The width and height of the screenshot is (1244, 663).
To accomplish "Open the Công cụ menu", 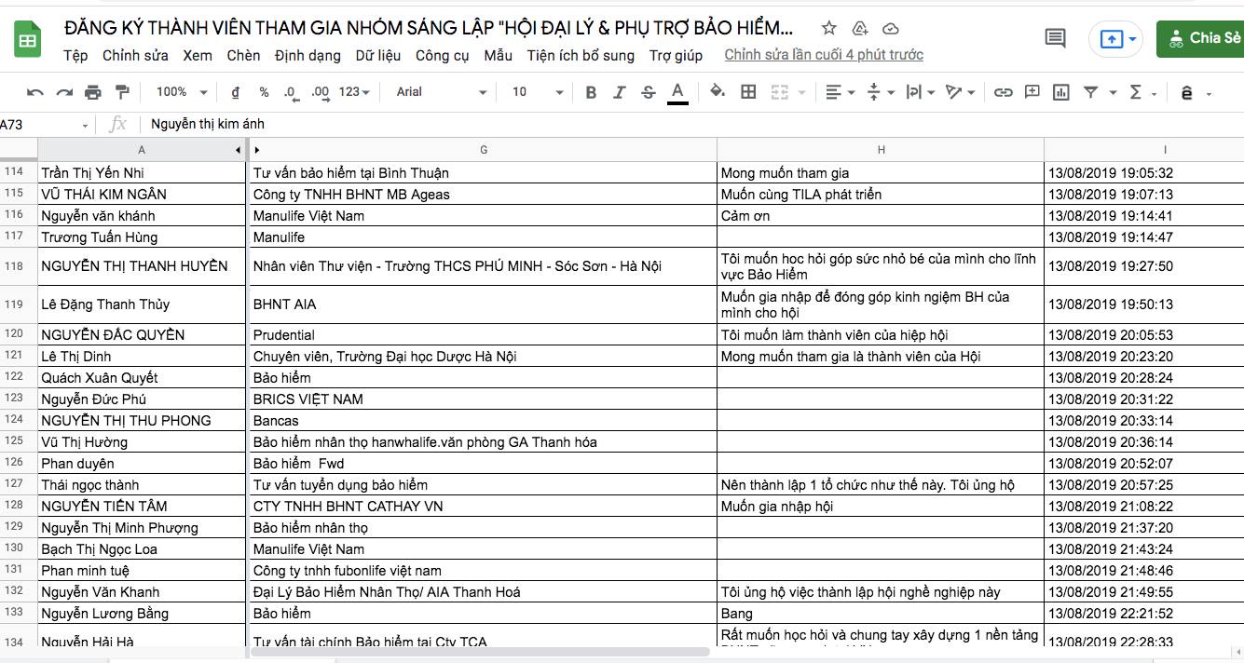I will pyautogui.click(x=442, y=55).
